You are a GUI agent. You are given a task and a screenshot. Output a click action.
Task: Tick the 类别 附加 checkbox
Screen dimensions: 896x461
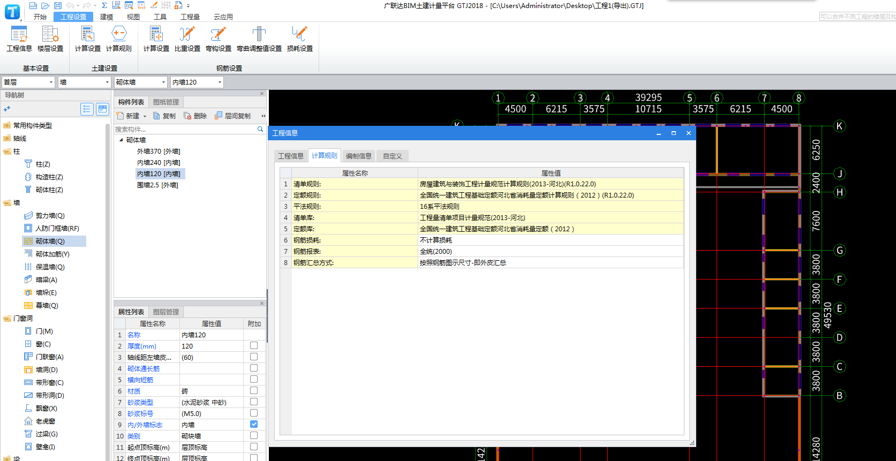click(254, 435)
